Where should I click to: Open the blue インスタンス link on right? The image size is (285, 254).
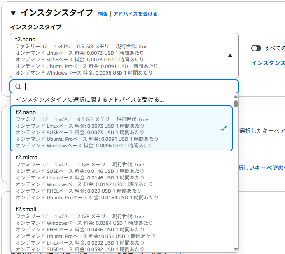(x=268, y=63)
